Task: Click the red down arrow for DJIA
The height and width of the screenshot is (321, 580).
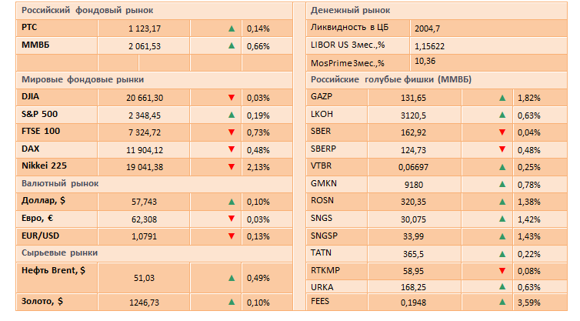Action: tap(232, 98)
